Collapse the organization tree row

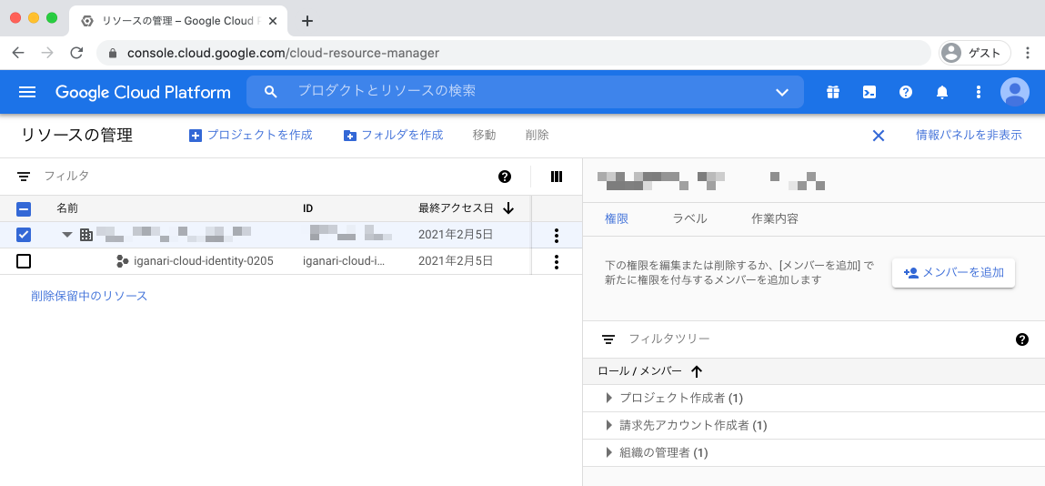(67, 235)
